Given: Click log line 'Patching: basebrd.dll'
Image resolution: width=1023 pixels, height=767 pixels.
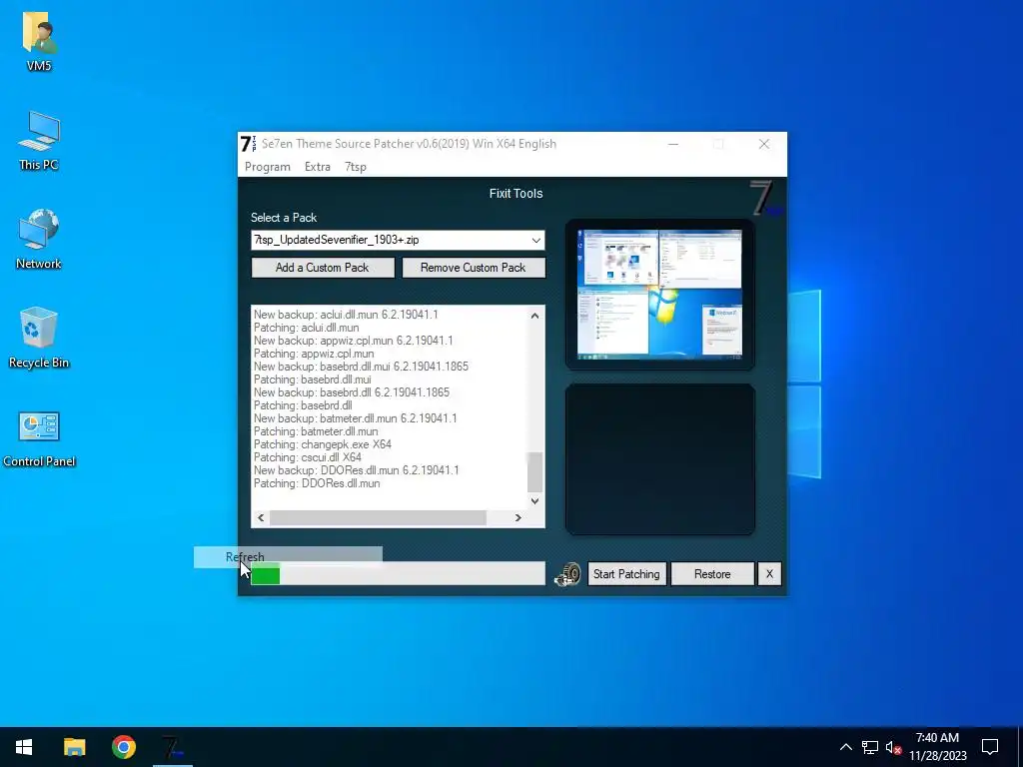Looking at the screenshot, I should point(303,405).
